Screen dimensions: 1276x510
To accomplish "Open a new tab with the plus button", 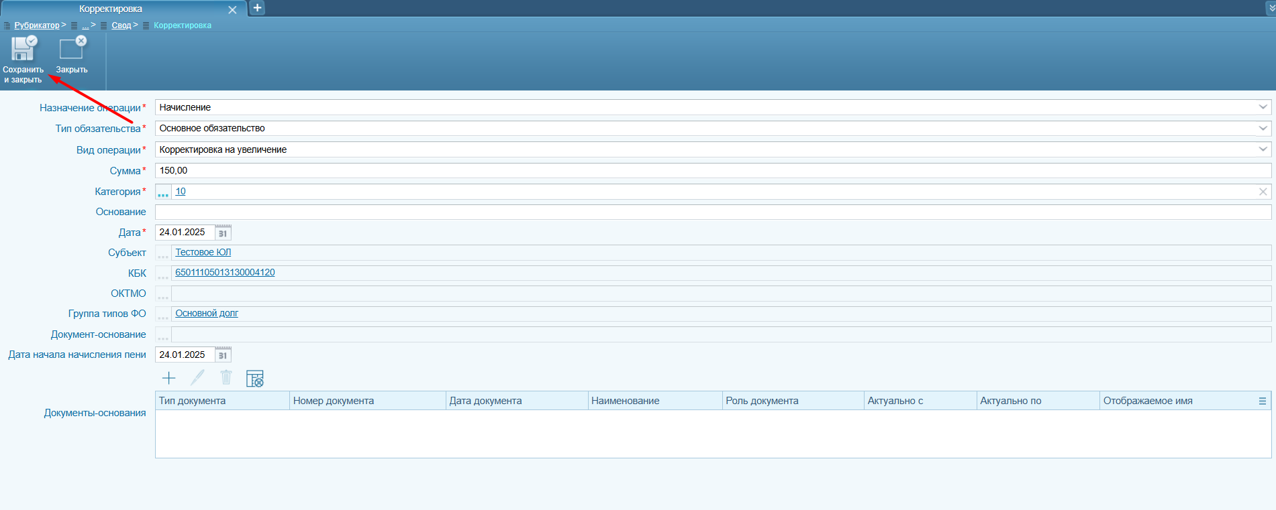I will (x=257, y=8).
